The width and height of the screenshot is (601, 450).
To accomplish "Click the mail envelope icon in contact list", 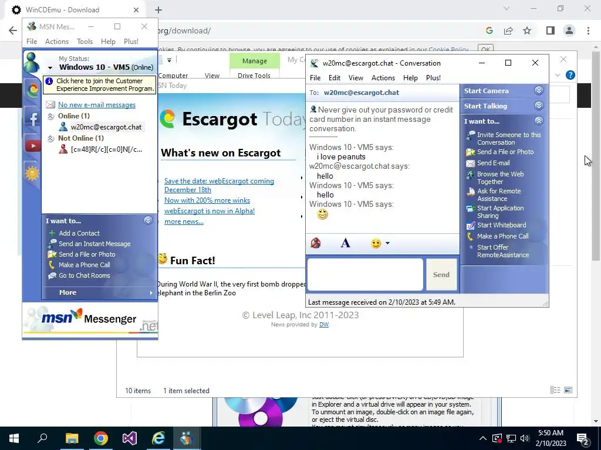I will pos(50,104).
